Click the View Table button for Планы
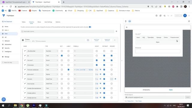Image resolution: width=192 pixels, height=108 pixels. click(88, 40)
